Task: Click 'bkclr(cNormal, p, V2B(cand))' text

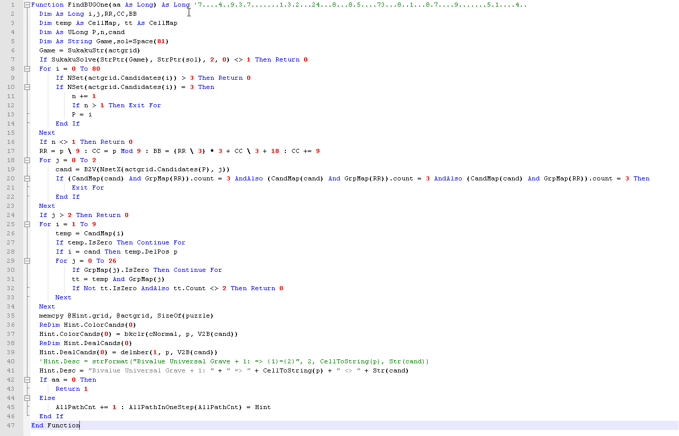Action: (182, 334)
